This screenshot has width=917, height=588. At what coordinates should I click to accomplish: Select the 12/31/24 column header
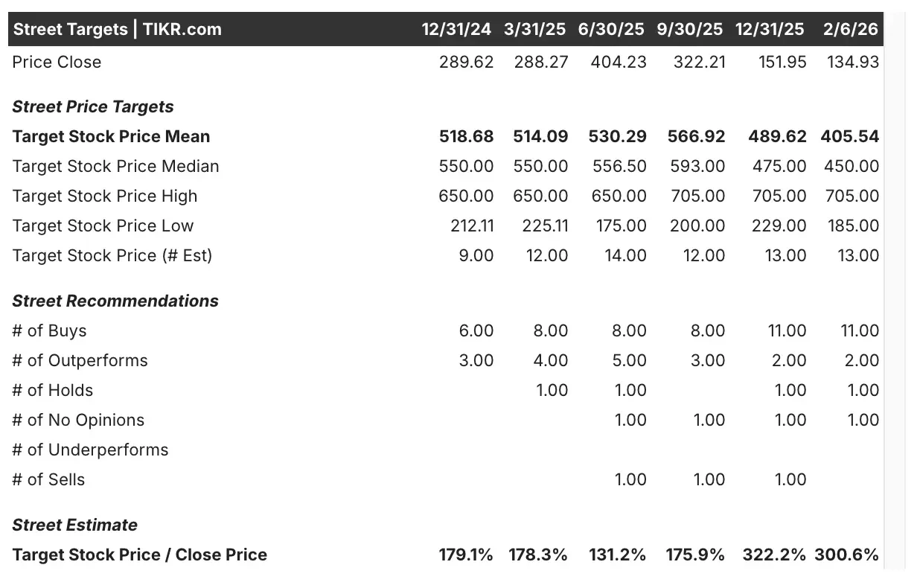coord(456,30)
